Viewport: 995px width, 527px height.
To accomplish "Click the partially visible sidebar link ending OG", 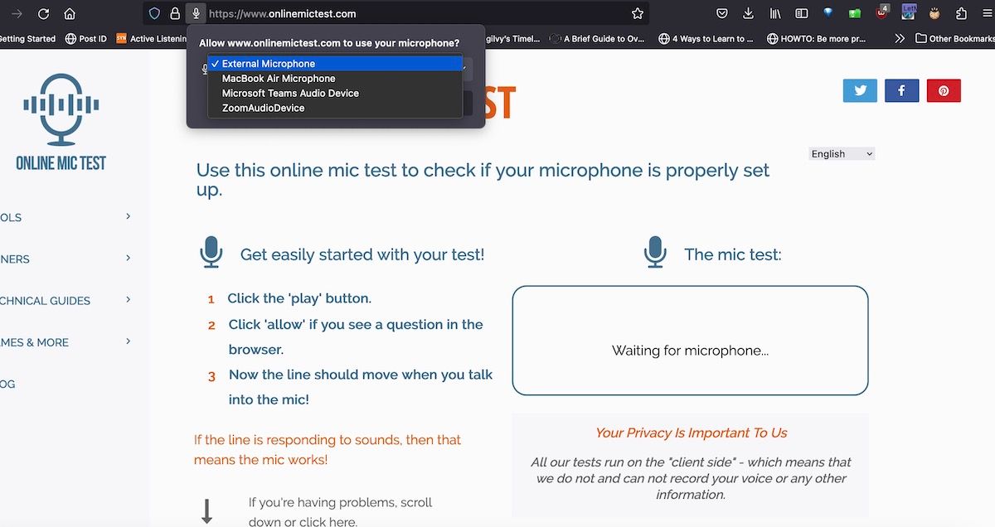I will (8, 384).
